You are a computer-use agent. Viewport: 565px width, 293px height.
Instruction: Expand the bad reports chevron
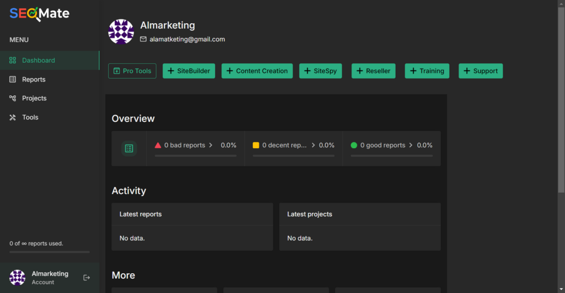(x=211, y=145)
